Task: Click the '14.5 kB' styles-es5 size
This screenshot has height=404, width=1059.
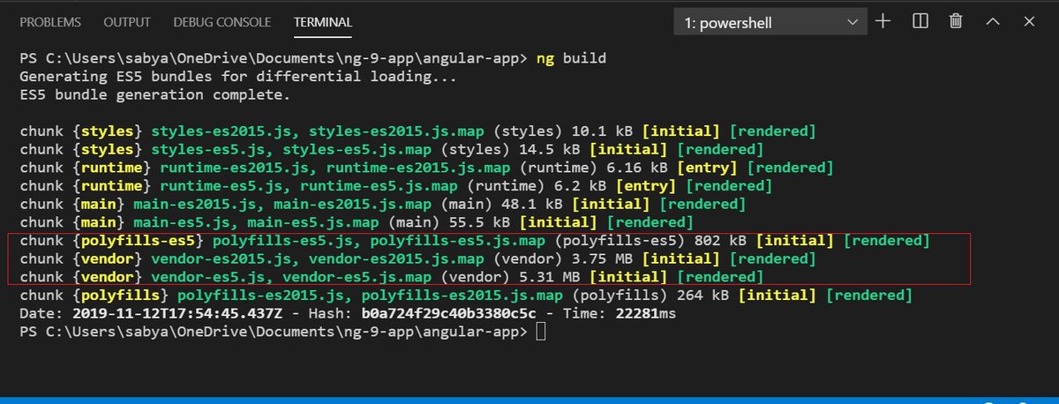Action: (x=551, y=149)
